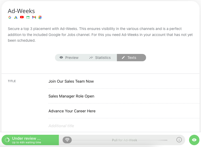The image size is (201, 147).
Task: Click the Ad-Weeks heading
Action: click(21, 11)
